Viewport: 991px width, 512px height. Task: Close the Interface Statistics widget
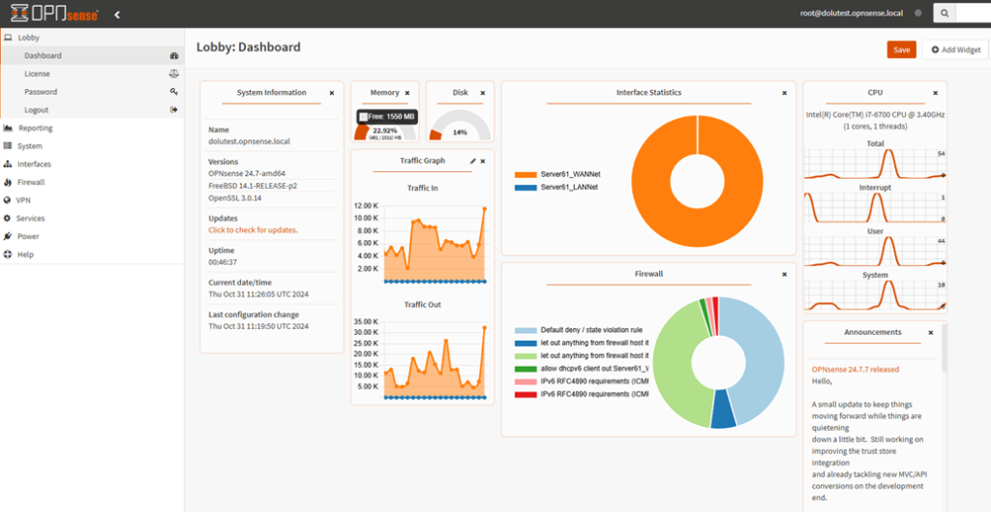pyautogui.click(x=784, y=93)
